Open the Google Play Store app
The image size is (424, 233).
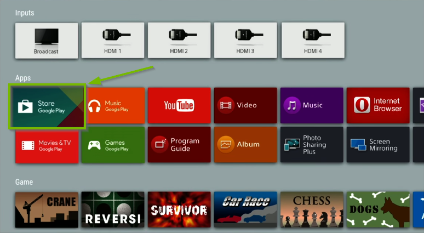point(47,106)
